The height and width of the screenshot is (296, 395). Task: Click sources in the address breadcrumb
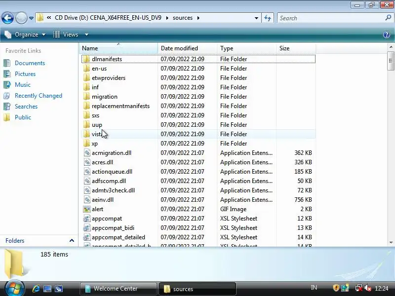[x=183, y=18]
